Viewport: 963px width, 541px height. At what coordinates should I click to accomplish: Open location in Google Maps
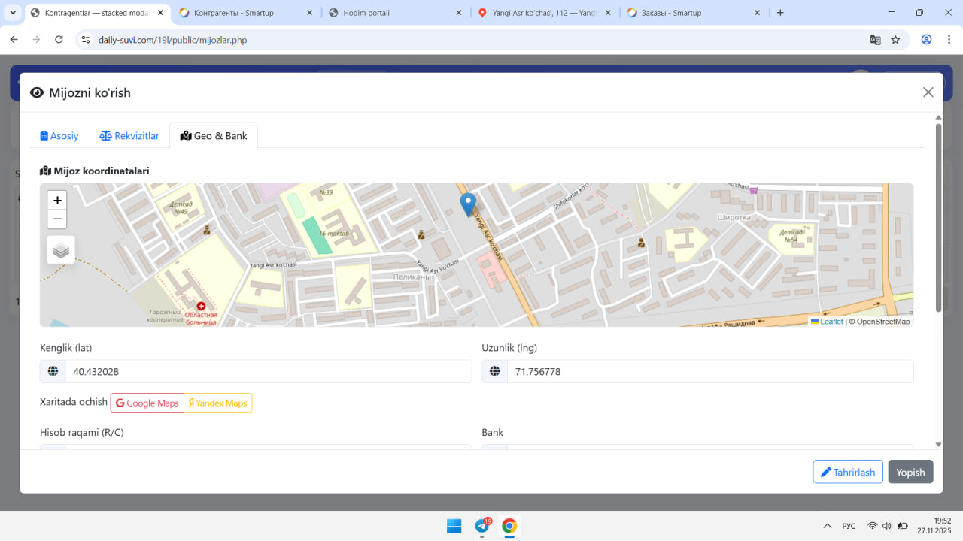coord(147,403)
